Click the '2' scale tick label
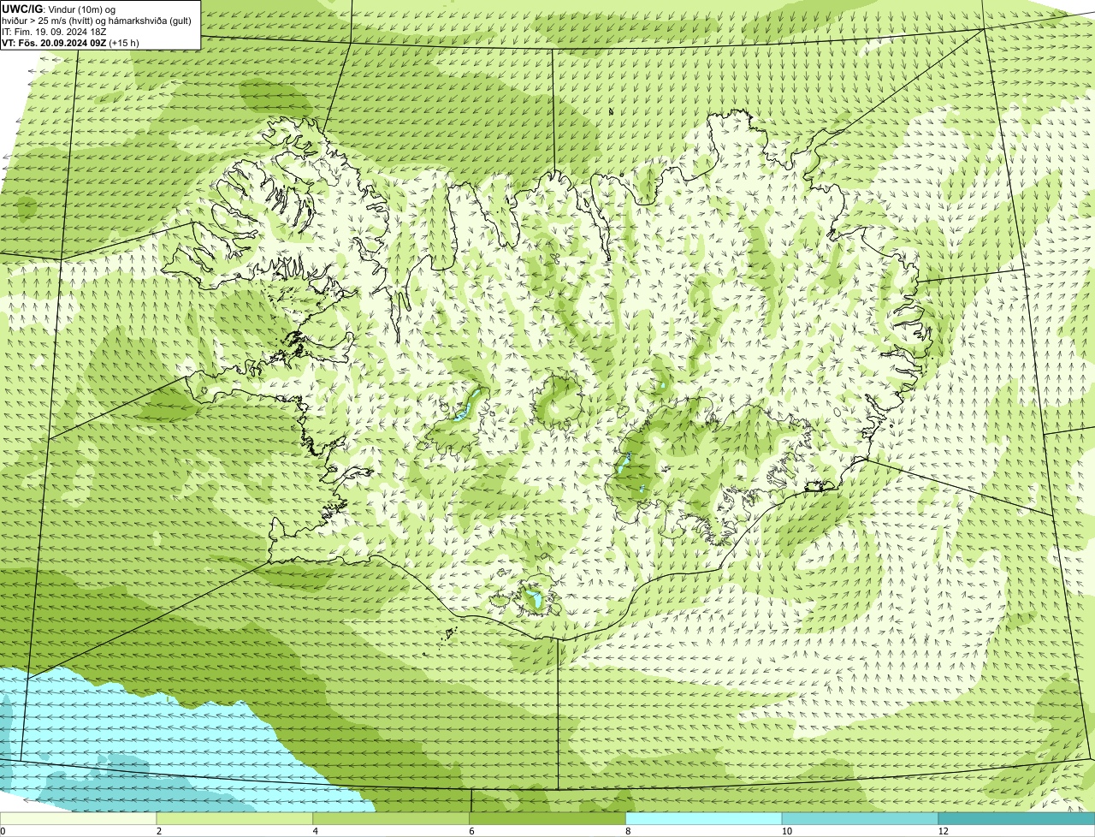This screenshot has height=837, width=1095. click(159, 831)
